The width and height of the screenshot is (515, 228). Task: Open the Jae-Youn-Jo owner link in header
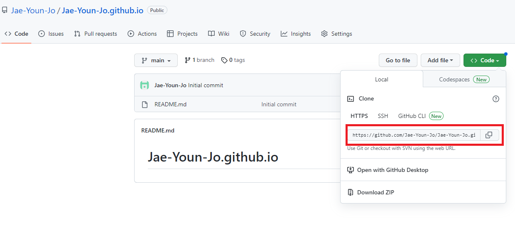point(33,10)
